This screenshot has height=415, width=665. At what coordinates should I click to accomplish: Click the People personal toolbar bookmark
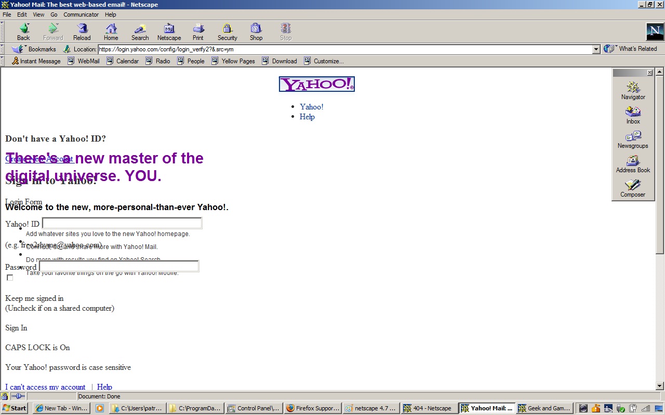pos(191,61)
